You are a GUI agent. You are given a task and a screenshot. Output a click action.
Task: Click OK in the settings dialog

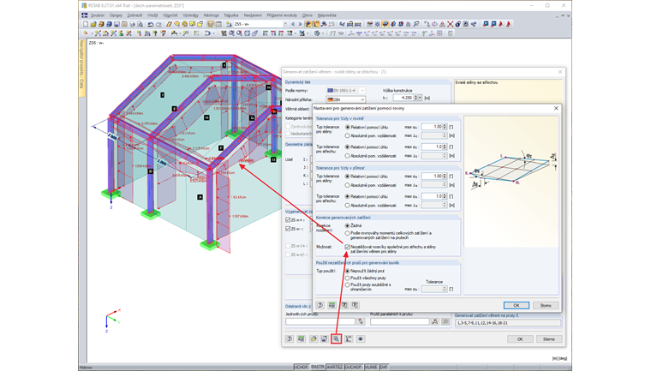pyautogui.click(x=516, y=305)
